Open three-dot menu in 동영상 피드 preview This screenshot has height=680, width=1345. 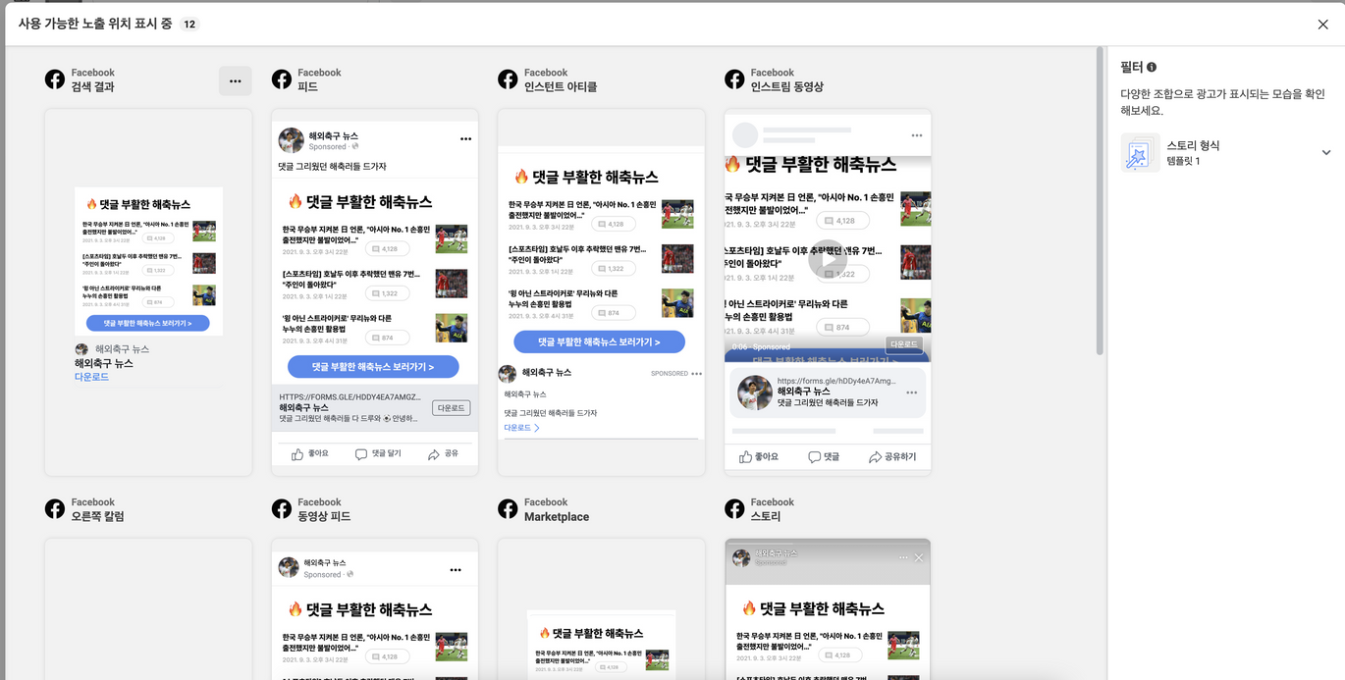[456, 570]
